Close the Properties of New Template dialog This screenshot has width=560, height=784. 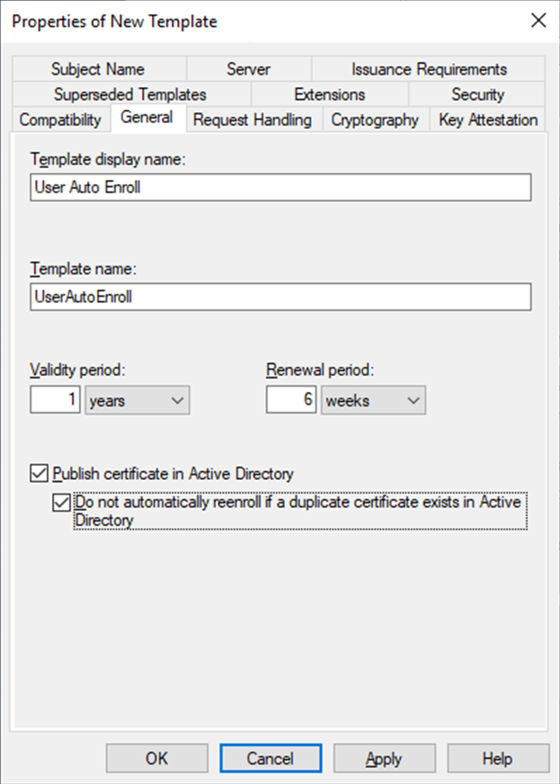(x=538, y=21)
